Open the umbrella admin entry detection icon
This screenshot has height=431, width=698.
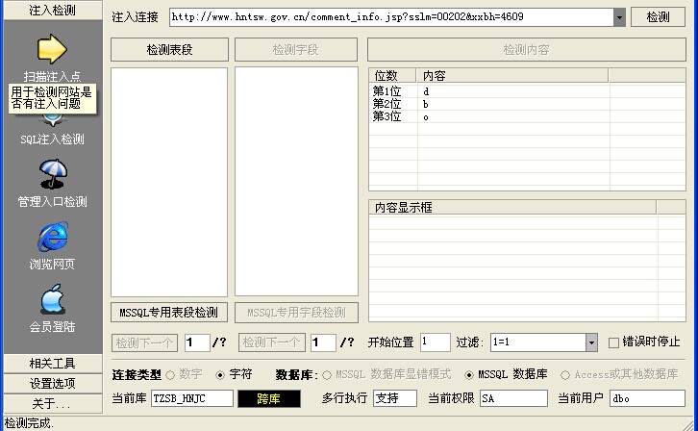53,173
